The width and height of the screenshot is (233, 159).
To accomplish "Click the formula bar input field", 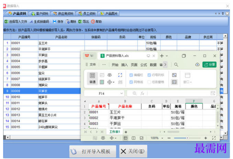I will [x=179, y=93].
